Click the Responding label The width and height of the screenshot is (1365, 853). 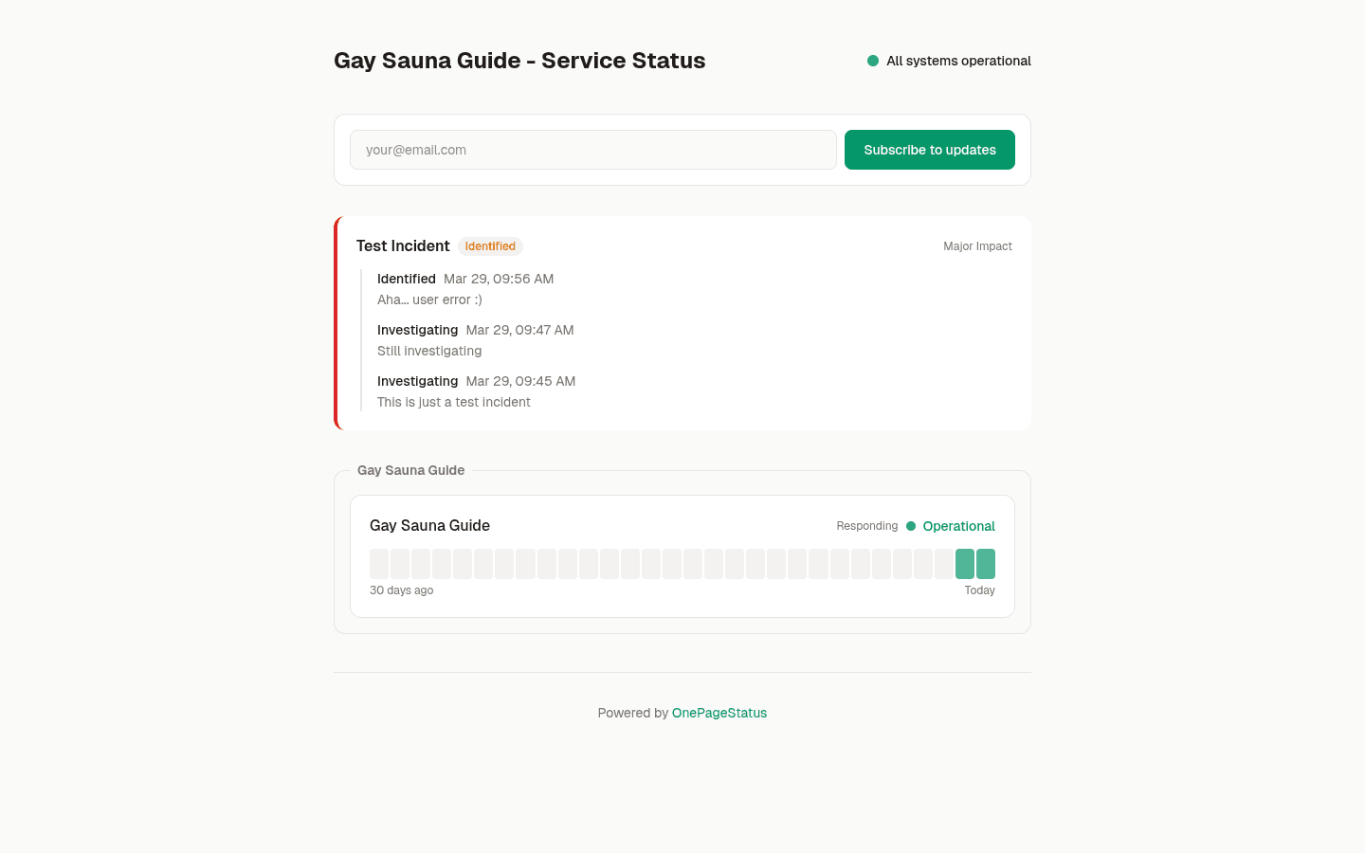click(x=866, y=526)
